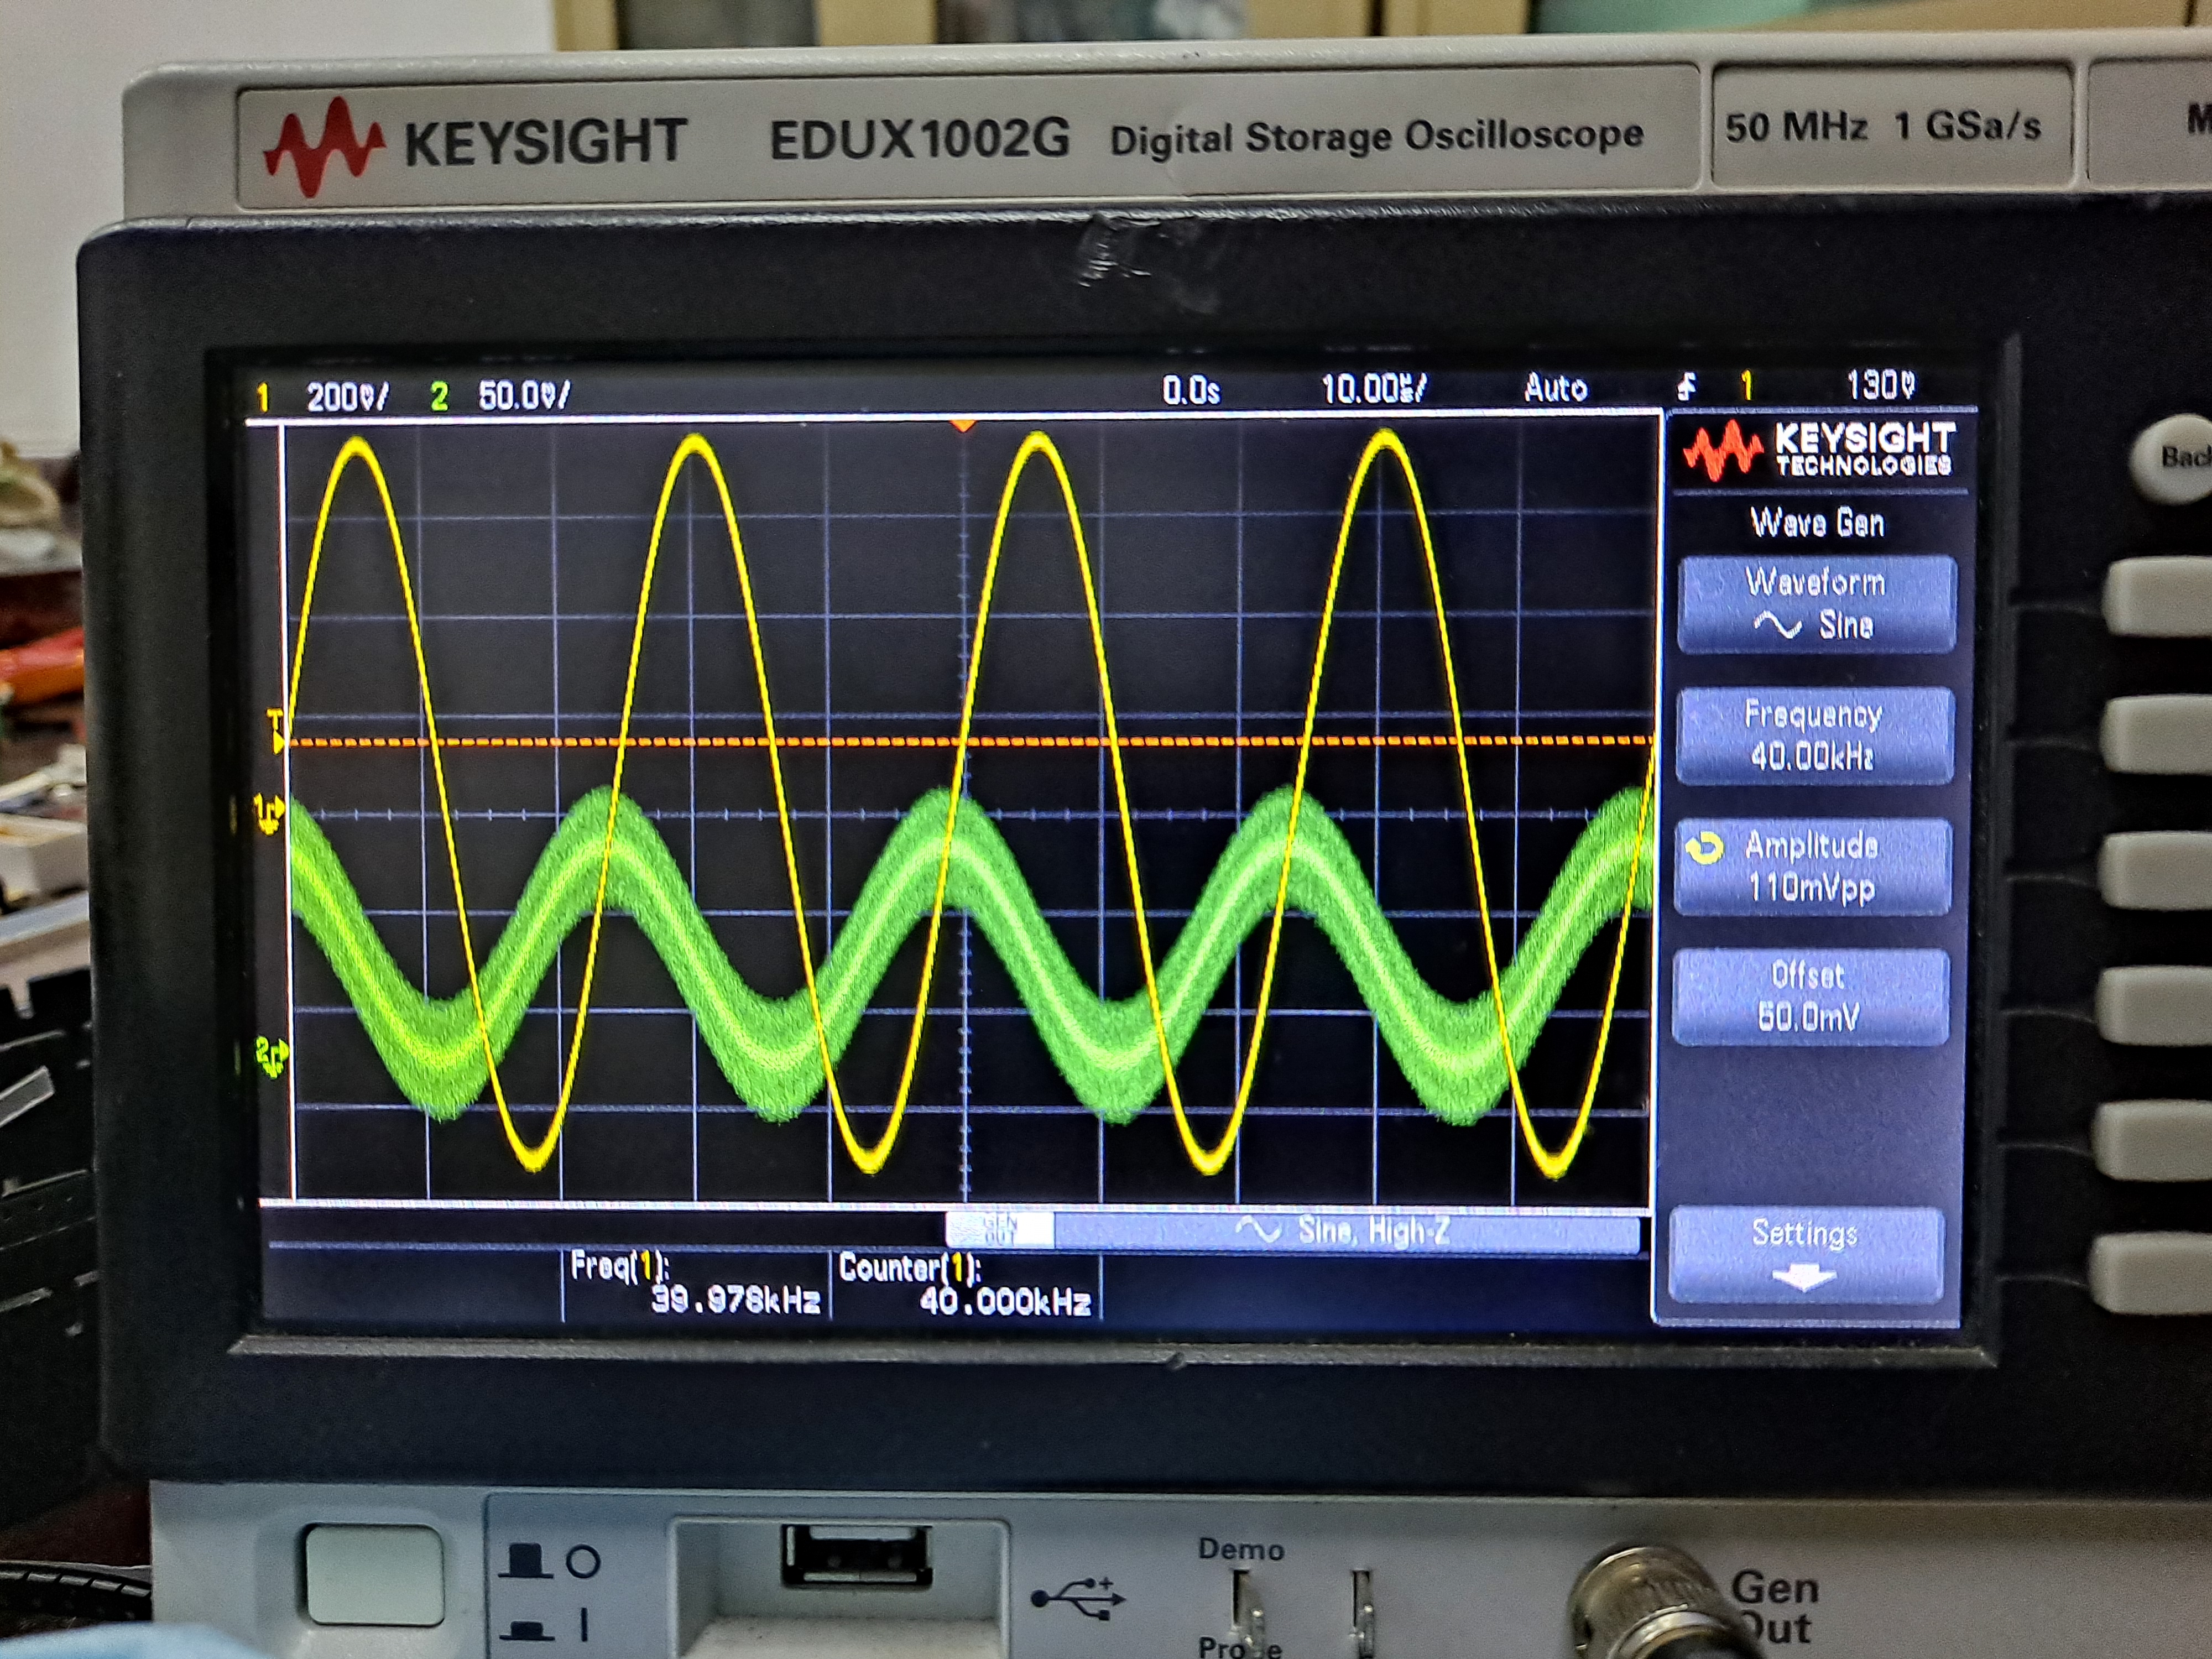Screen dimensions: 2212x1659
Task: Tap the 130mV trigger level readout
Action: (x=1881, y=385)
